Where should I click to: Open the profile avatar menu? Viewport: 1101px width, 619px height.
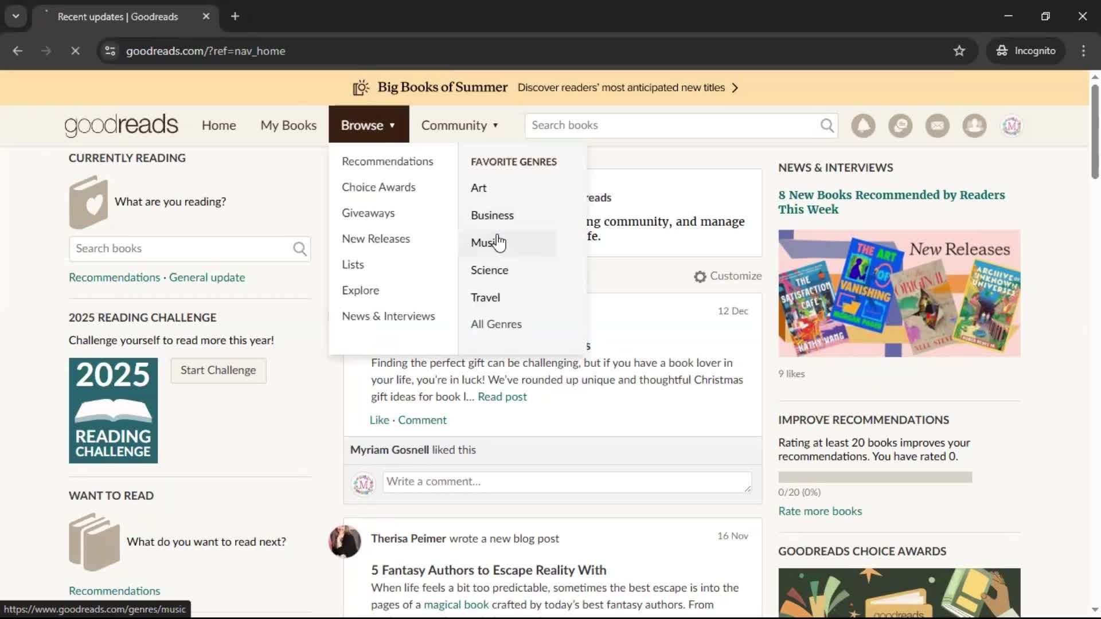click(x=1012, y=126)
